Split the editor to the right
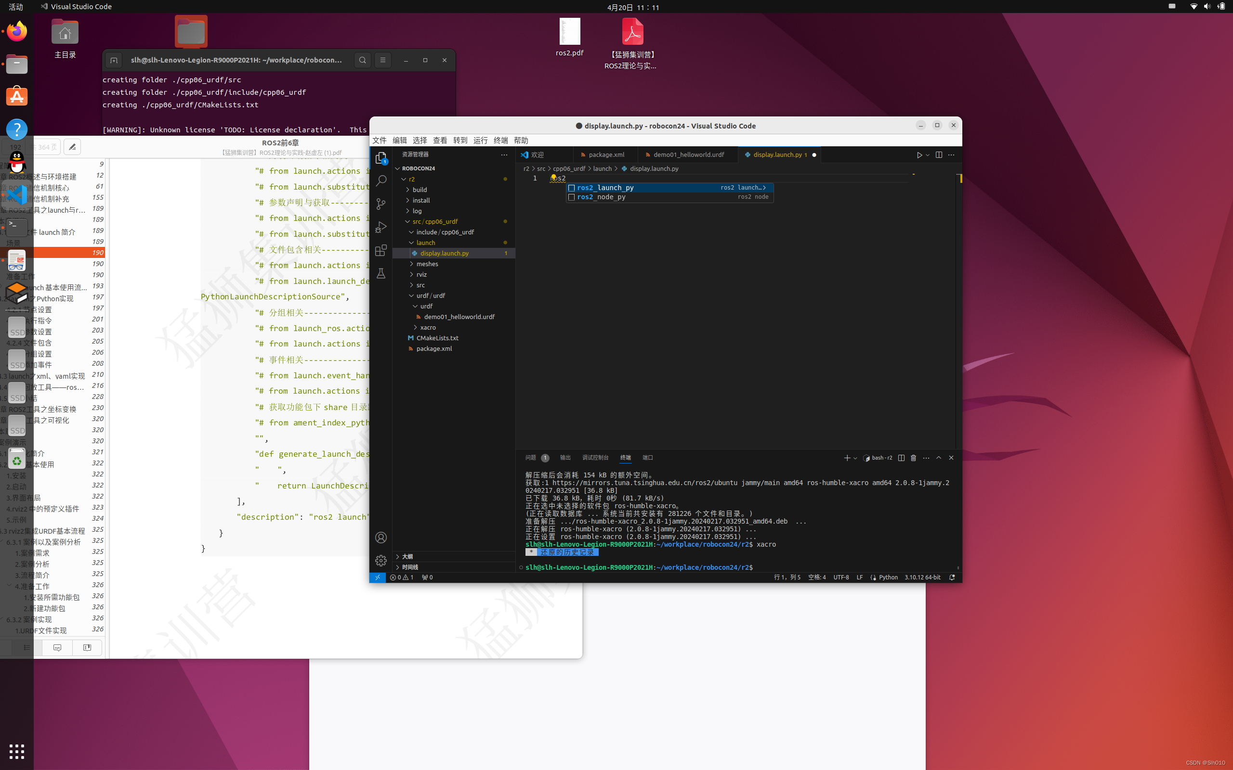Image resolution: width=1233 pixels, height=770 pixels. pyautogui.click(x=939, y=155)
